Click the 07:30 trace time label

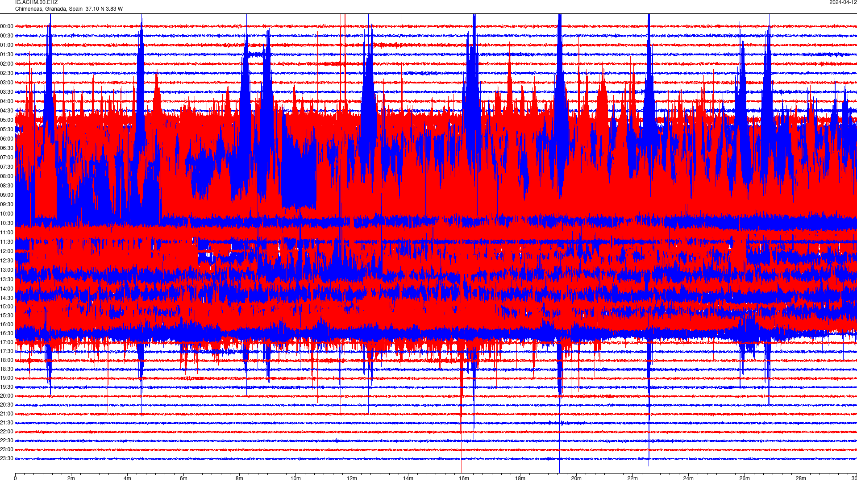(7, 167)
